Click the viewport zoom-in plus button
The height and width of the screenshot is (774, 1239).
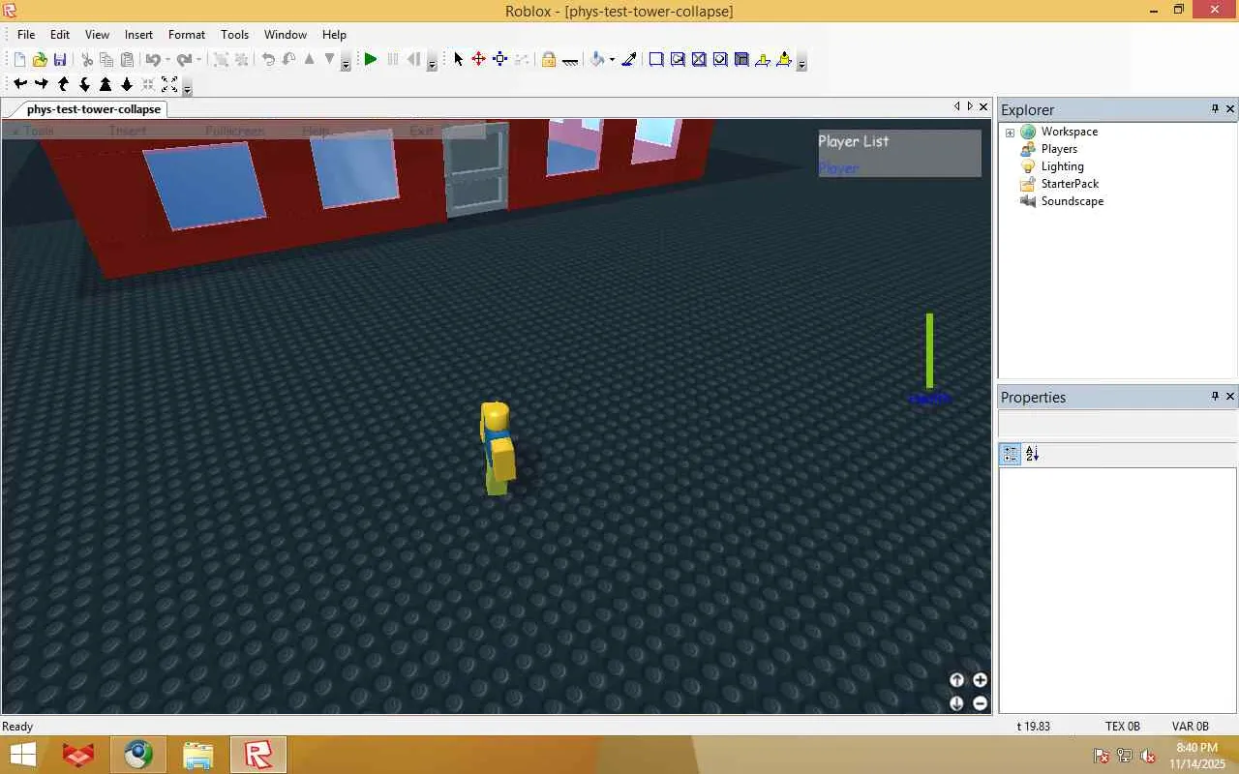[980, 680]
